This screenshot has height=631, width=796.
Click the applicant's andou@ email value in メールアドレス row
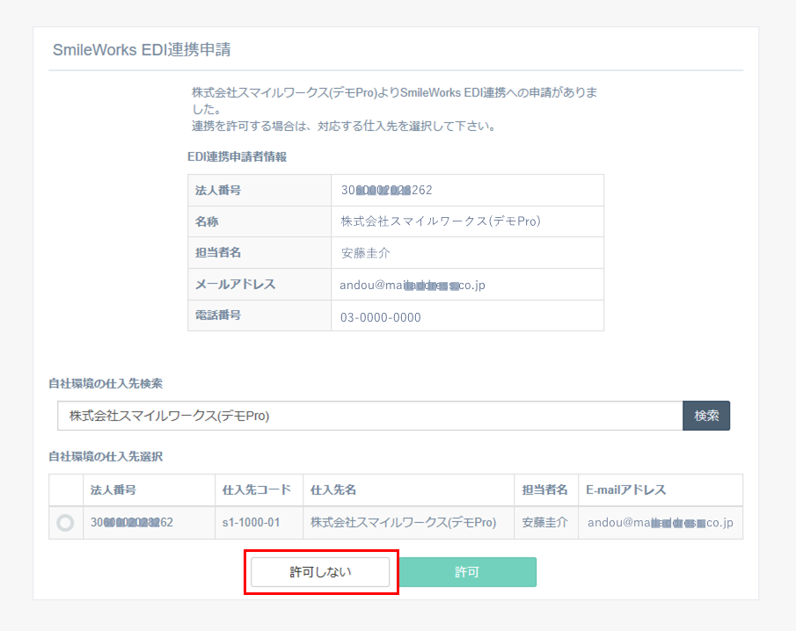(413, 285)
